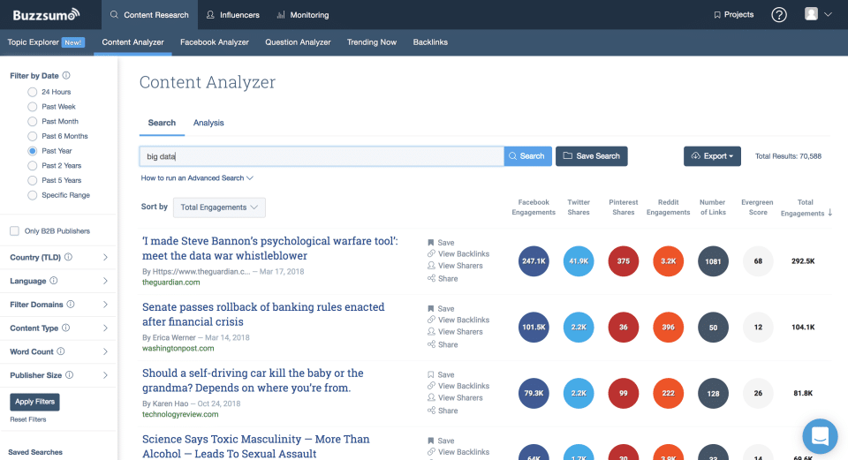
Task: Open the Total Engagements sort dropdown
Action: click(x=219, y=207)
